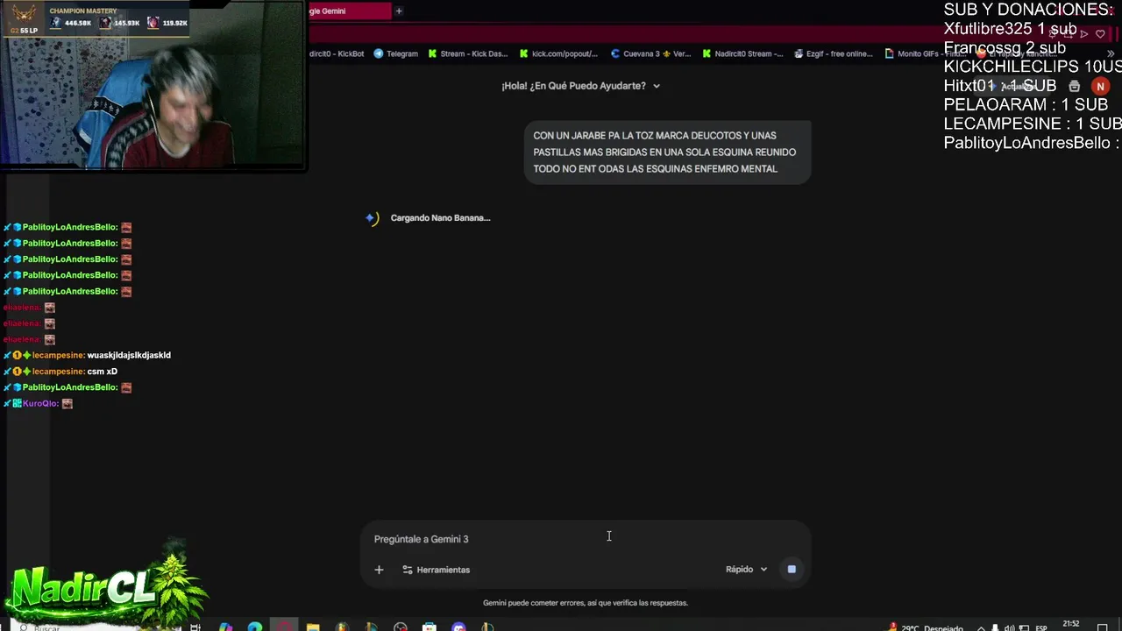Click the 'Xfutlibre325 1 sub' donation line
This screenshot has height=631, width=1122.
1010,29
